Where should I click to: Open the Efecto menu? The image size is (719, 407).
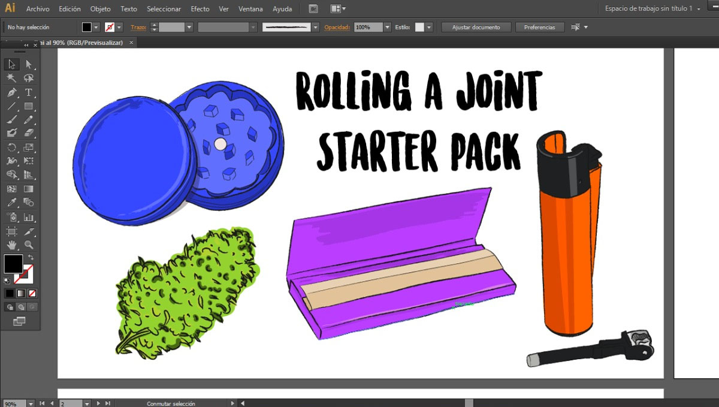click(200, 8)
